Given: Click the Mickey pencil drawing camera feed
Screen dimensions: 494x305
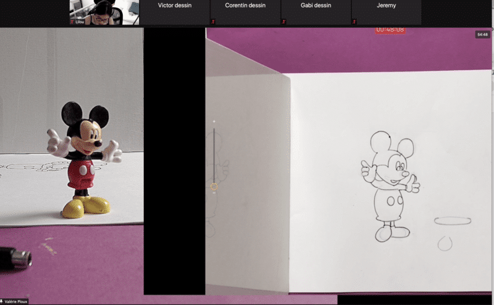Looking at the screenshot, I should click(348, 161).
